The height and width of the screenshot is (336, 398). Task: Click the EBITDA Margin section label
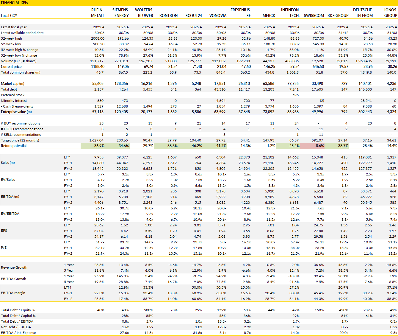point(13,293)
